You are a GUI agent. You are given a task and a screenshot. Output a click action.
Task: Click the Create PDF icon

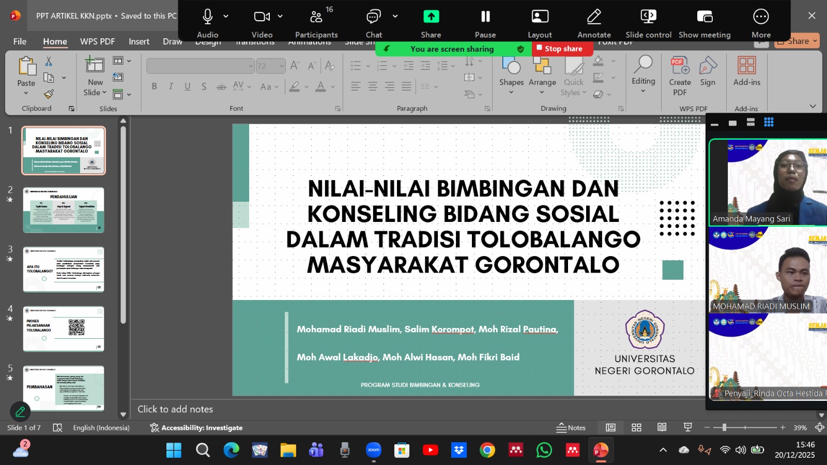[x=680, y=66]
